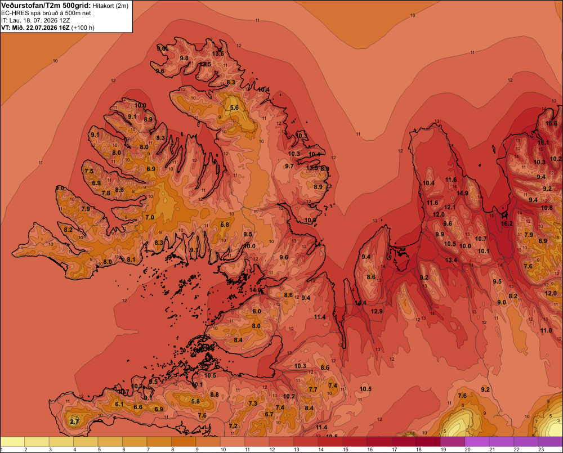Click the temperature value 13.6
The width and height of the screenshot is (563, 453).
tap(217, 54)
